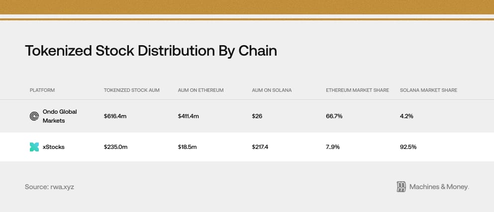Click the 92.5% Solana share cell
Viewport: 494px width, 212px height.
click(x=408, y=147)
